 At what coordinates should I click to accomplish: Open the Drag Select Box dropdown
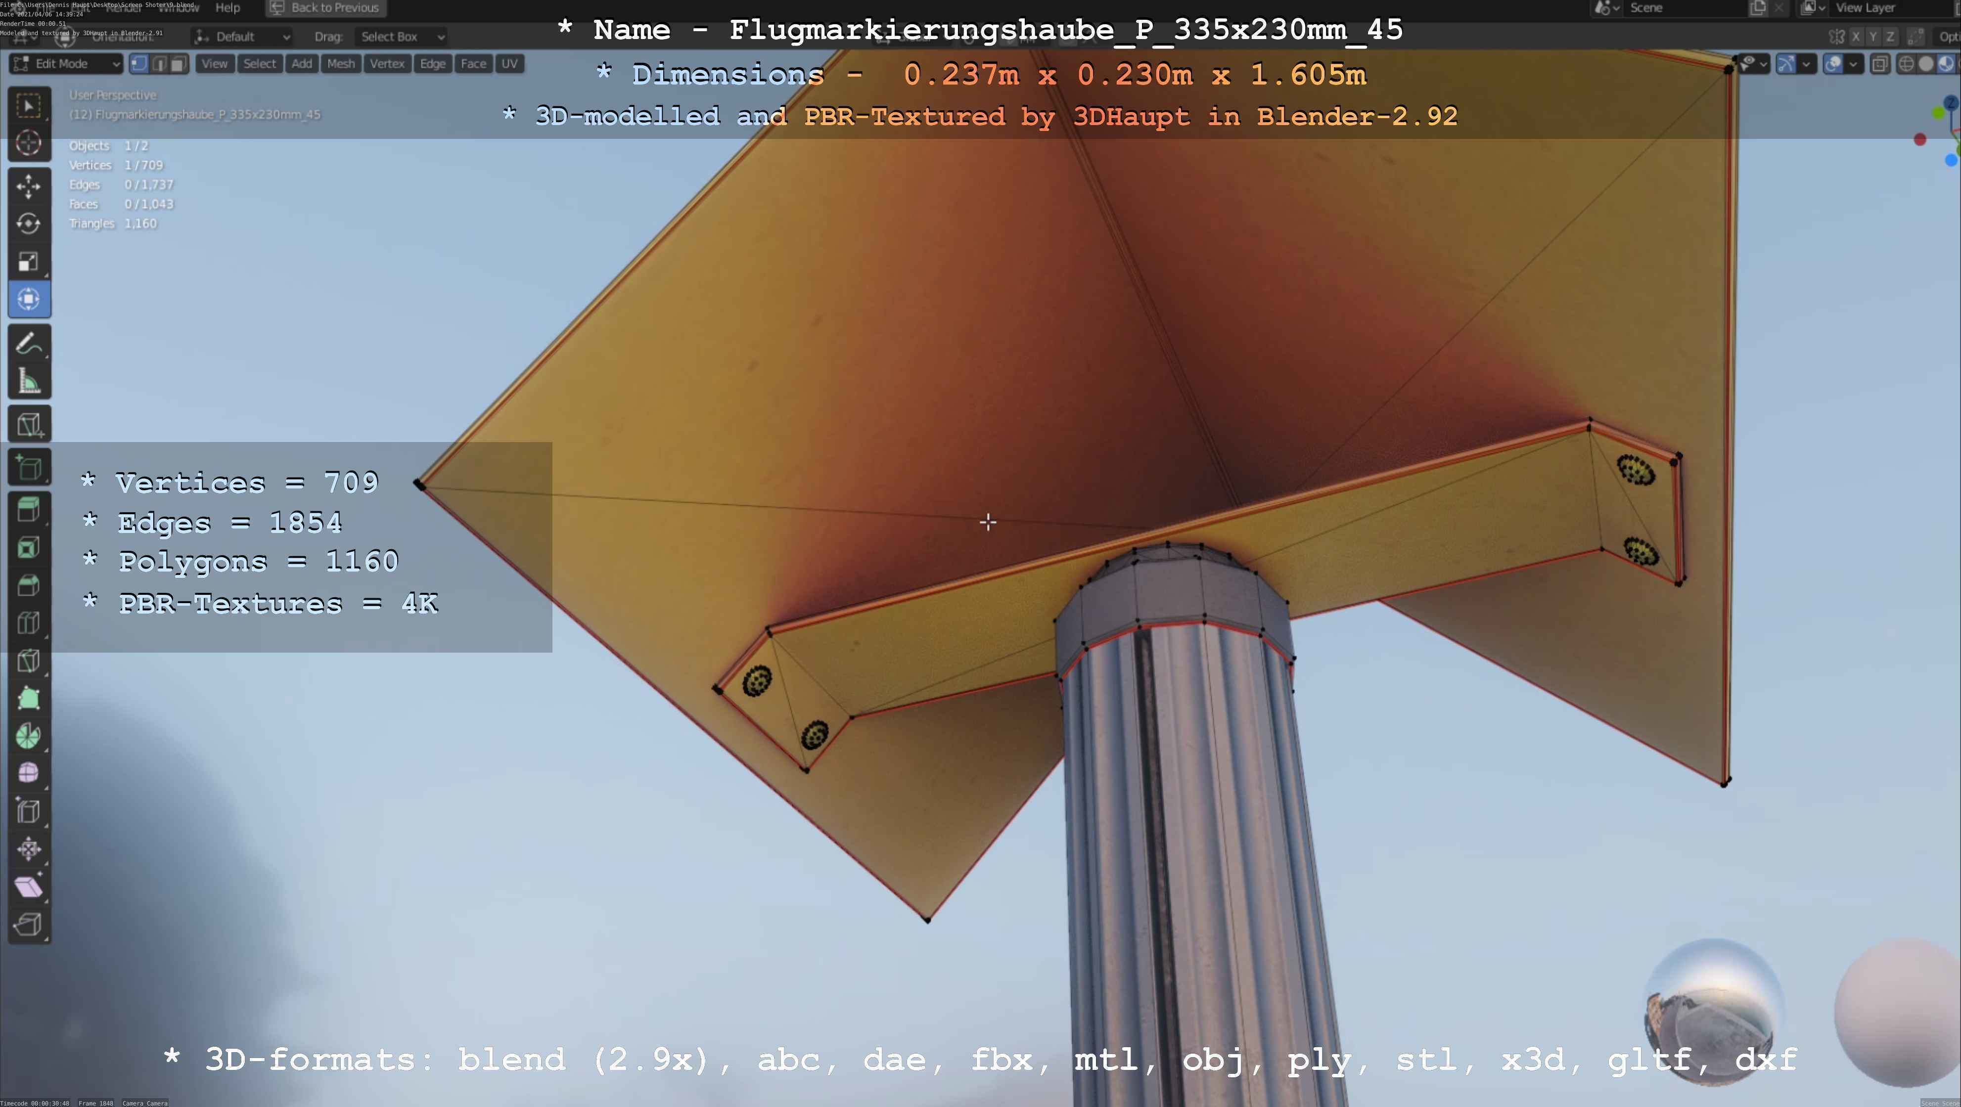(x=401, y=37)
